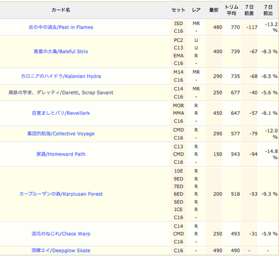280x256 pixels.
Task: Select the 543 trim average value
Action: point(235,154)
